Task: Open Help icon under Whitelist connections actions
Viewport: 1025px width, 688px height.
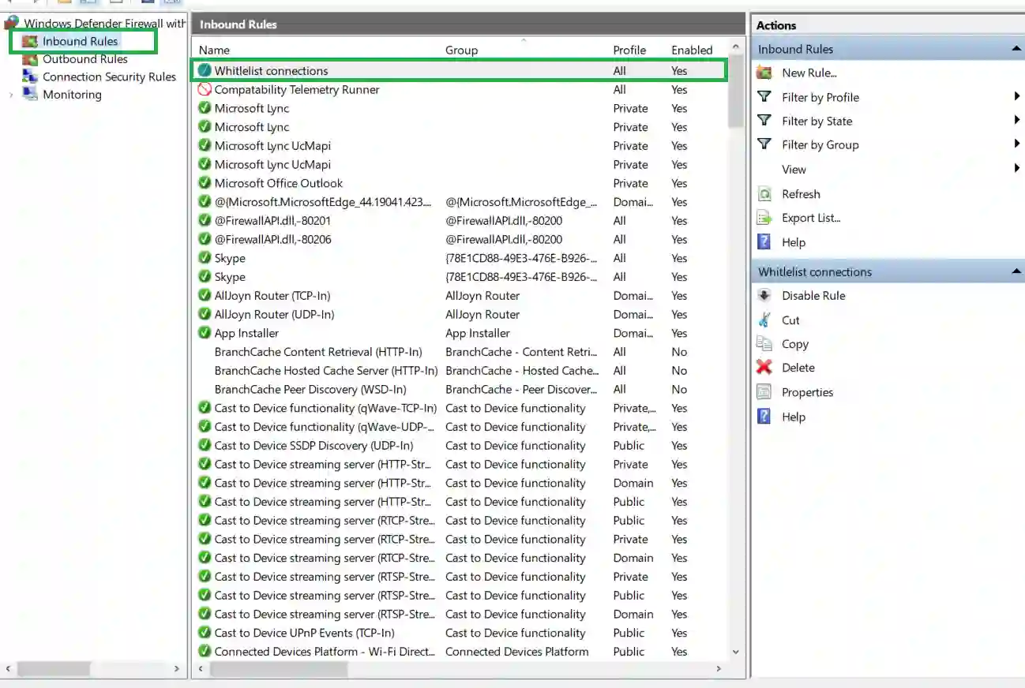Action: [764, 417]
